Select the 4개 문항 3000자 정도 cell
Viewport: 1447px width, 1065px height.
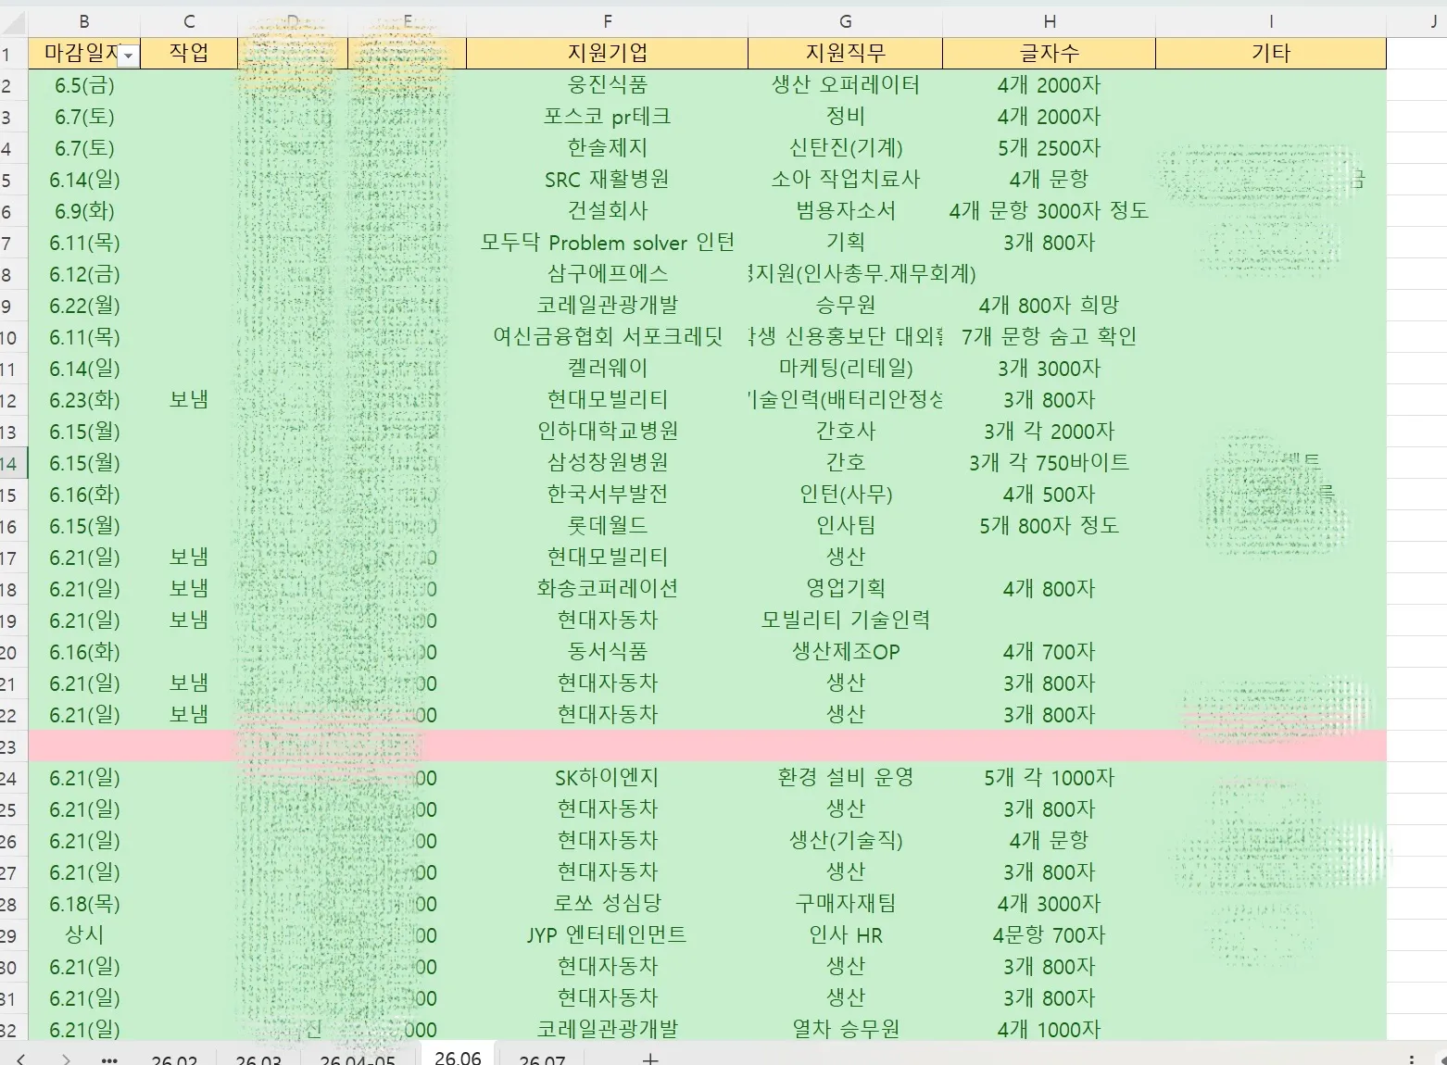coord(1049,211)
